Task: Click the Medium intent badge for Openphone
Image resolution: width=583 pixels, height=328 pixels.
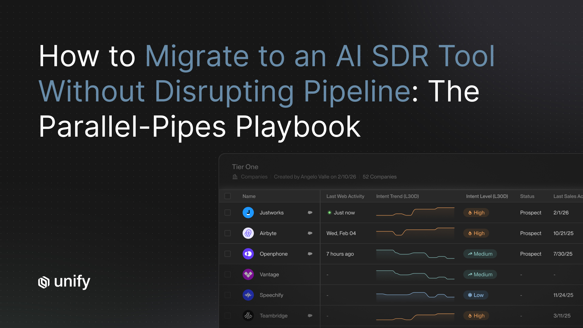Action: (x=480, y=254)
